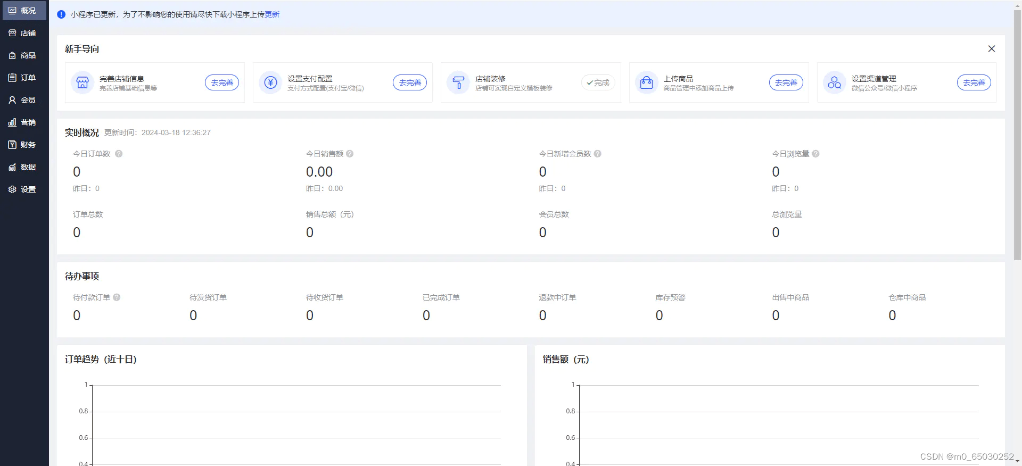Click the 退款中订单 count
The image size is (1022, 466).
pyautogui.click(x=543, y=315)
